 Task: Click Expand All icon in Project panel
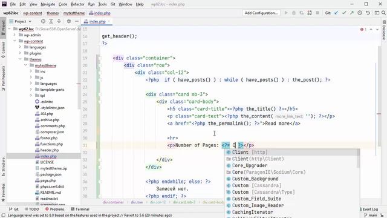51,22
